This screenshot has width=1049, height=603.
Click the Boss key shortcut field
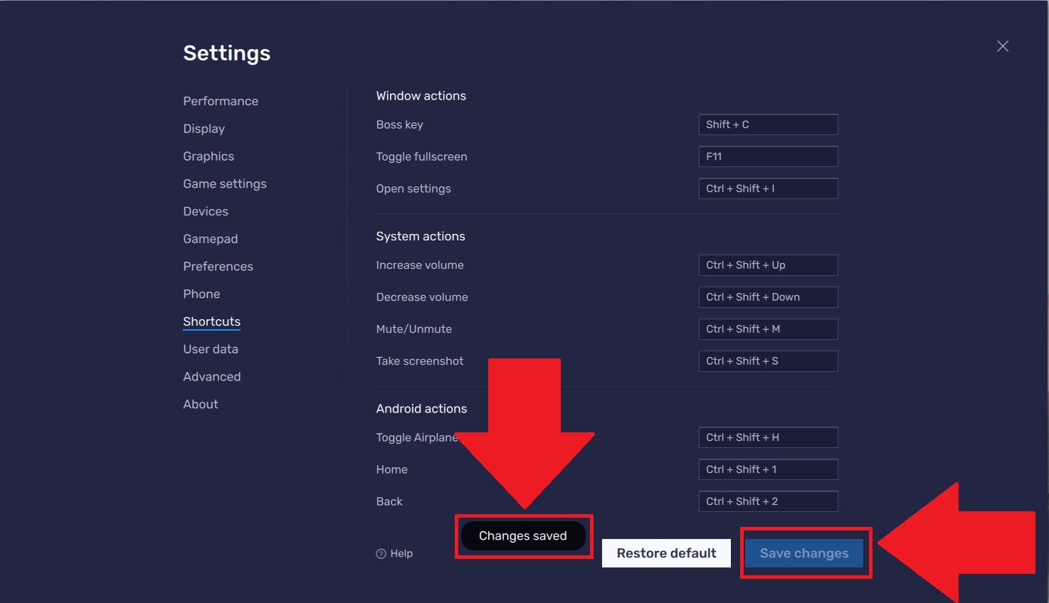point(768,124)
